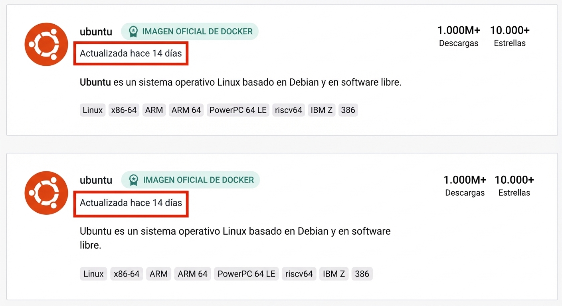Viewport: 562px width, 306px height.
Task: Click the '386' tag in the upper card
Action: [348, 110]
